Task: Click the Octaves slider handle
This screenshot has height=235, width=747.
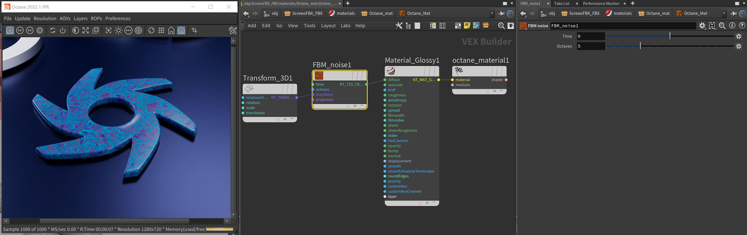Action: [640, 46]
